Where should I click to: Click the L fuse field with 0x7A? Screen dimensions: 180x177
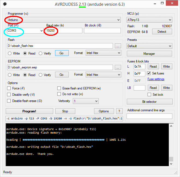[139, 67]
